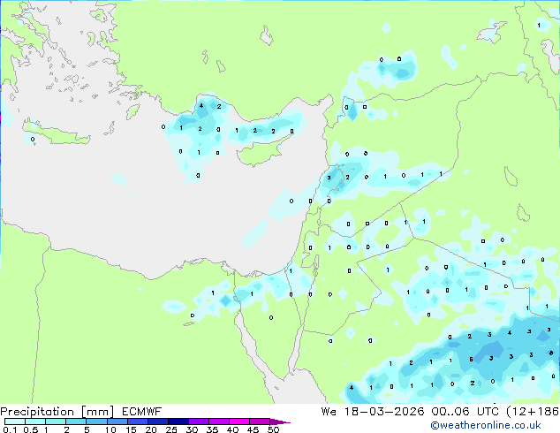
Task: Select the 2–5 mm legend color swatch
Action: pos(76,422)
